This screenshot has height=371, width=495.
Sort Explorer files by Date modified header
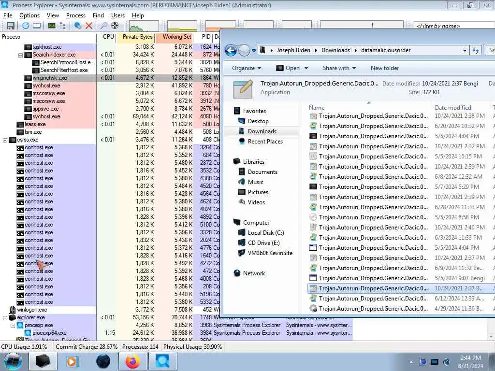[x=452, y=108]
